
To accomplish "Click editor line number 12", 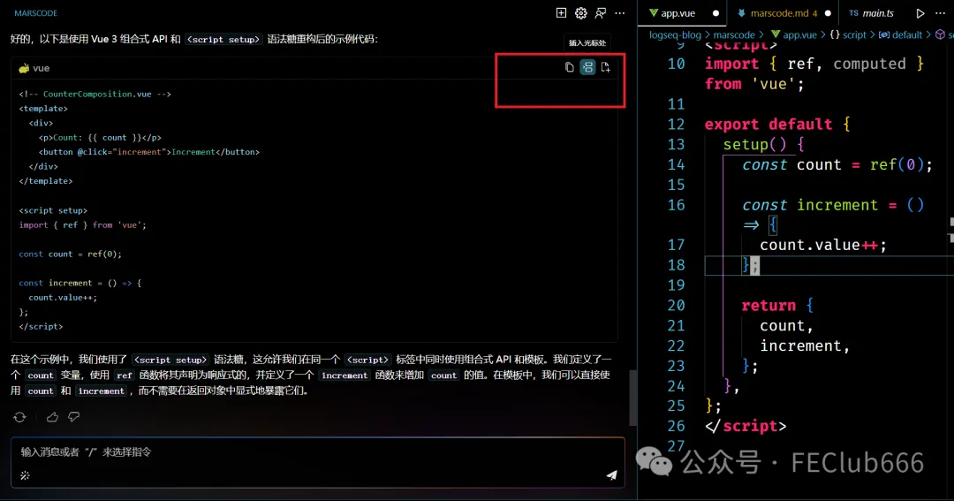I will [x=676, y=125].
